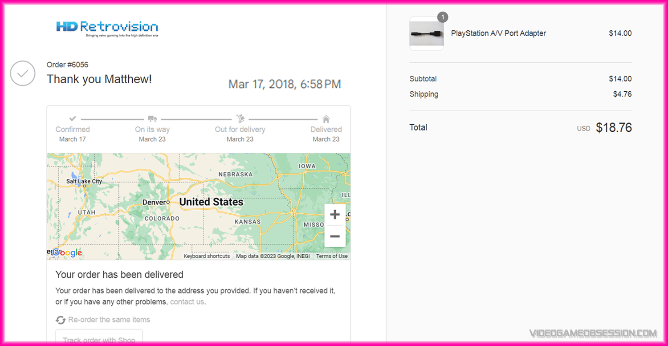
Task: Click the Confirmed step checkmark icon
Action: (x=73, y=119)
